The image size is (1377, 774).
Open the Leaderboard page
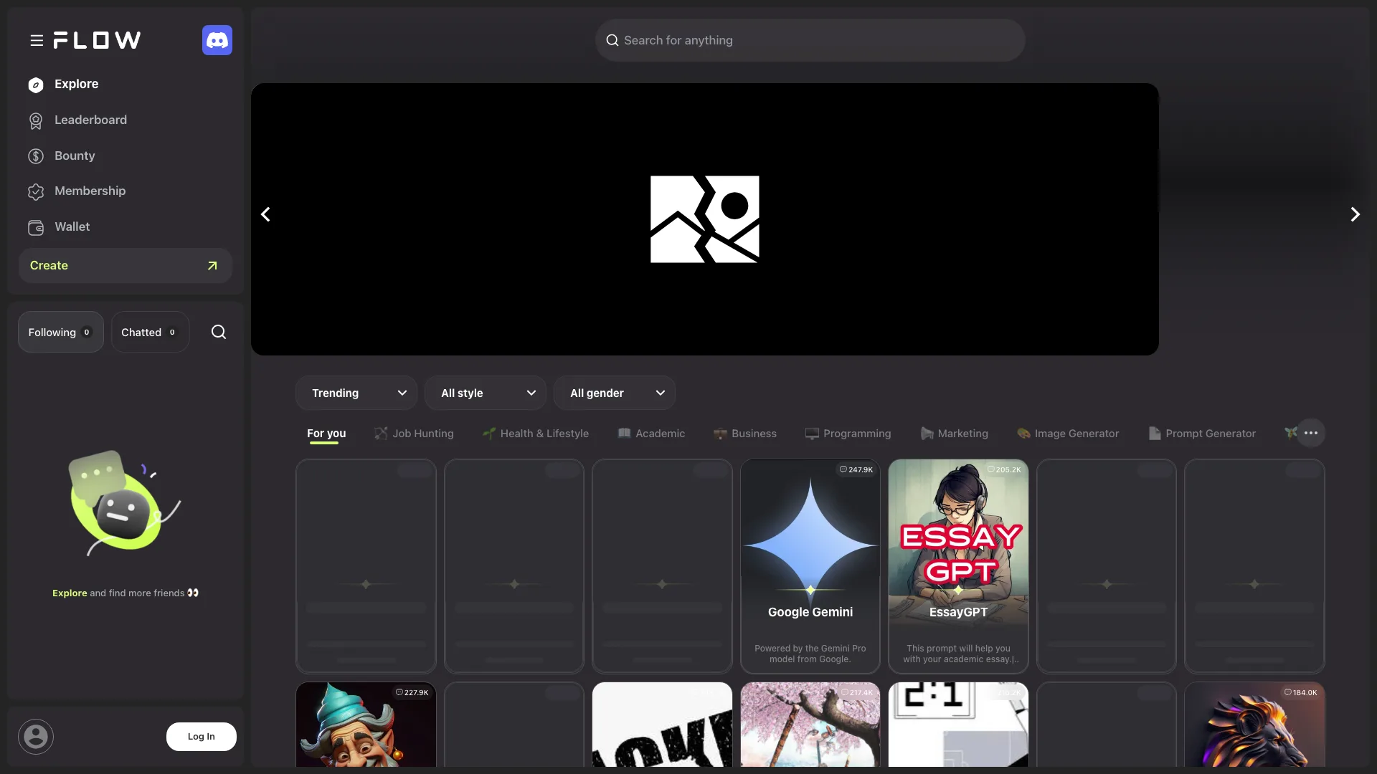(x=90, y=120)
